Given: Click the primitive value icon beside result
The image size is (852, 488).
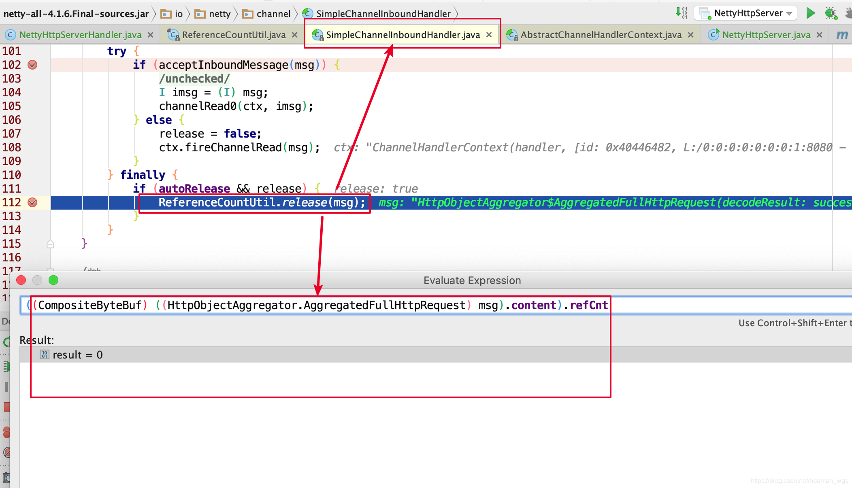Looking at the screenshot, I should (44, 355).
